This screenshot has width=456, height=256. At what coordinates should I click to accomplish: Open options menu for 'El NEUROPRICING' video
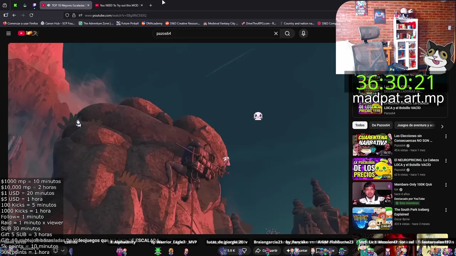coord(446,161)
